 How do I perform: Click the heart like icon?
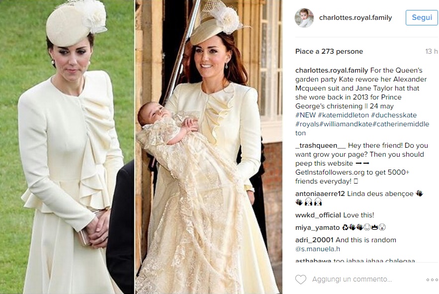coord(301,280)
